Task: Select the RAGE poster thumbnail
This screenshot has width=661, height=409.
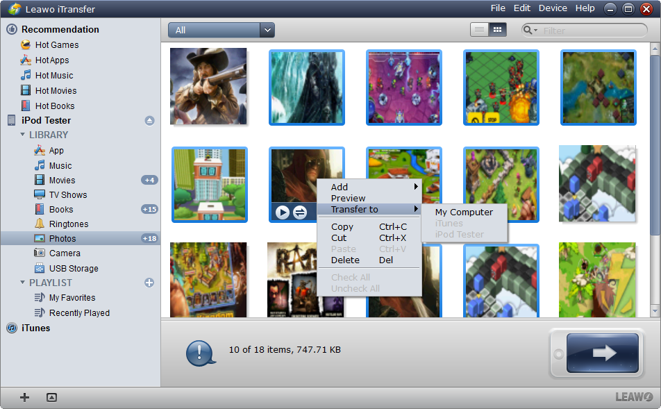Action: (x=291, y=280)
